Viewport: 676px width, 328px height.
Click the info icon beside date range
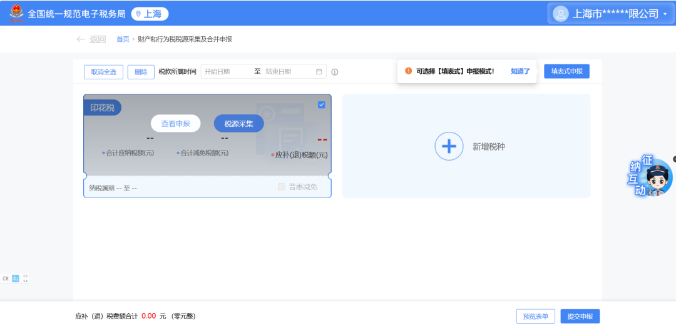click(x=335, y=72)
